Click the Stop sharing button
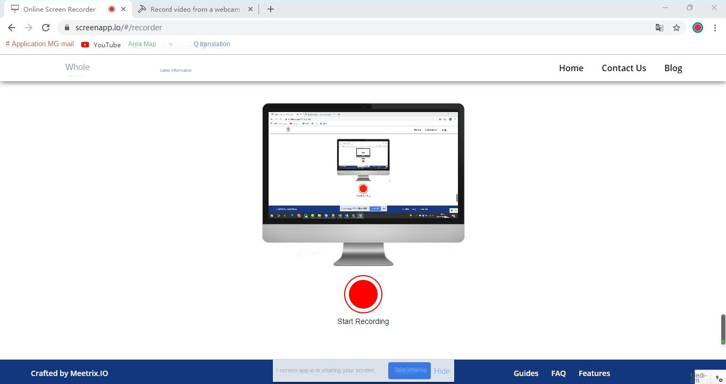 [410, 370]
